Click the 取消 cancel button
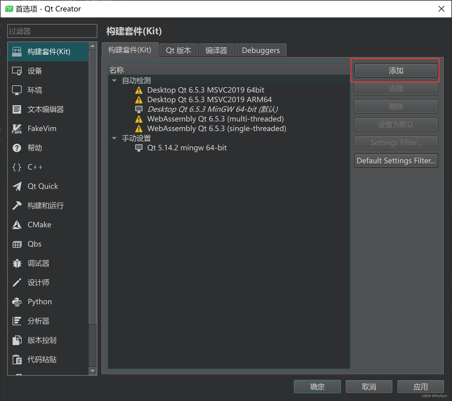The image size is (452, 401). [369, 387]
